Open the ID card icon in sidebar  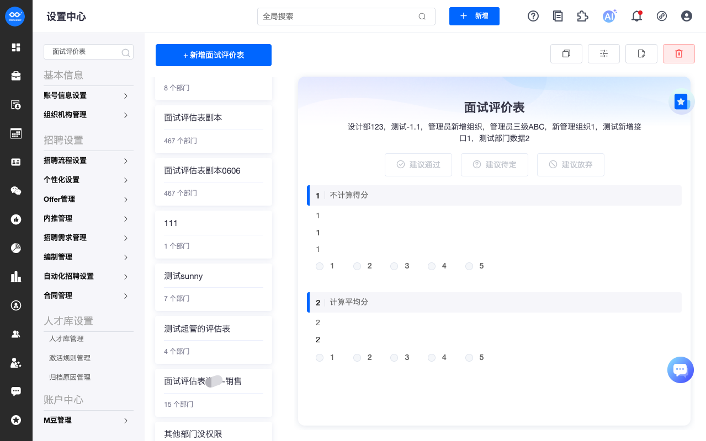pos(16,162)
